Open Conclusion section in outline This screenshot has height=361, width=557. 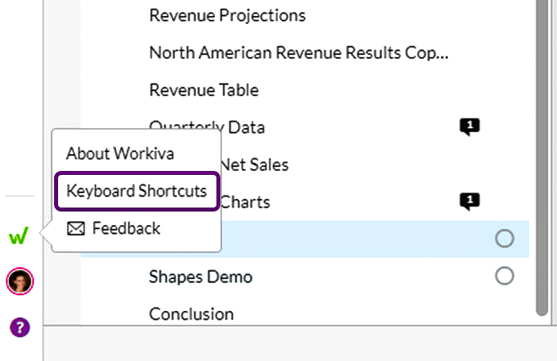click(191, 314)
